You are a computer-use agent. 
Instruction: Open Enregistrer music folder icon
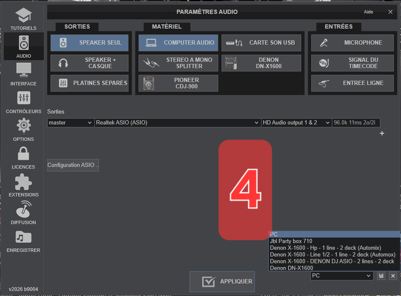tap(24, 237)
